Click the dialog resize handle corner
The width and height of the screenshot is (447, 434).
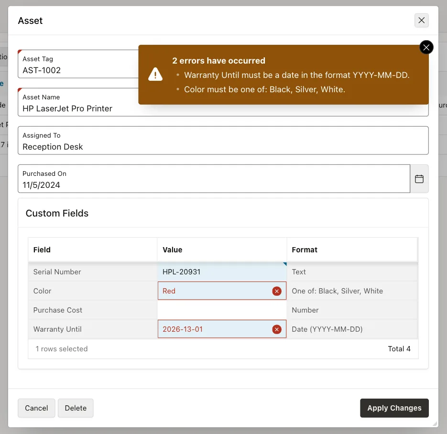pos(435,424)
